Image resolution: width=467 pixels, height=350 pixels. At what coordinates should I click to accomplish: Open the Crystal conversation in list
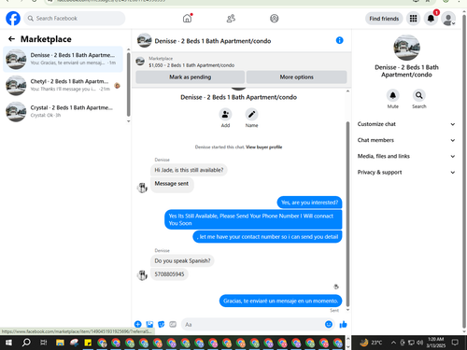coord(63,111)
